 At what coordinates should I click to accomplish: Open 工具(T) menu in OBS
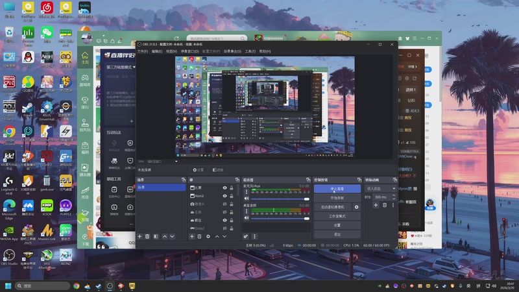(x=250, y=51)
